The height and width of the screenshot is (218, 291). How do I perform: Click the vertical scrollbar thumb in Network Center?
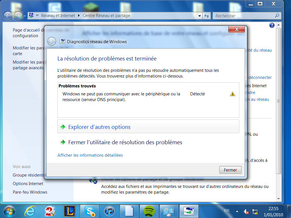coord(278,101)
